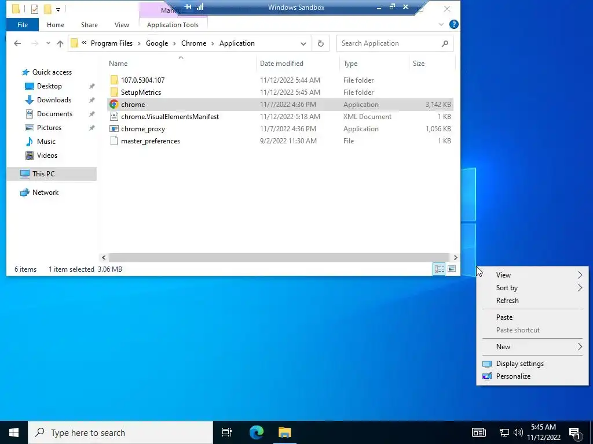Open the Application Tools tab
Image resolution: width=593 pixels, height=444 pixels.
[x=173, y=25]
